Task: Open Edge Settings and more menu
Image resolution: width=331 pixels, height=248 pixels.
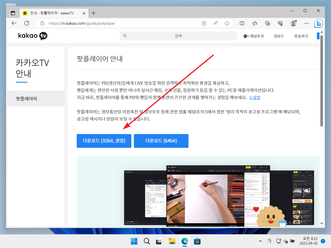Action: point(307,23)
